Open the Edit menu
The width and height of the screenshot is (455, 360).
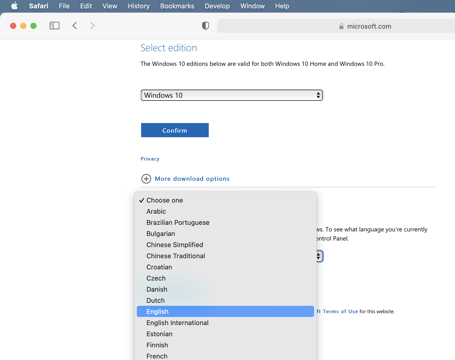86,6
